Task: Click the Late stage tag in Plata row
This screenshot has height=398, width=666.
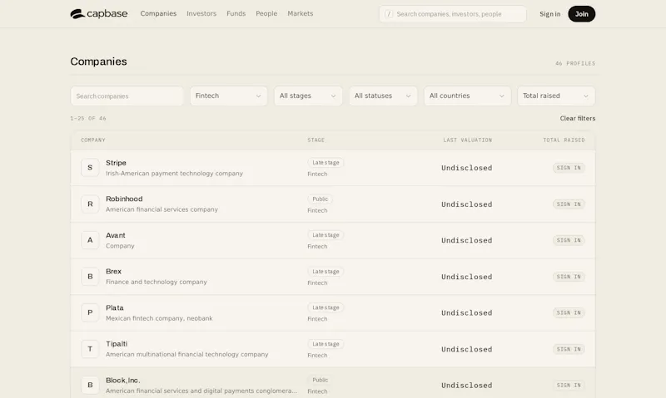Action: pos(326,307)
